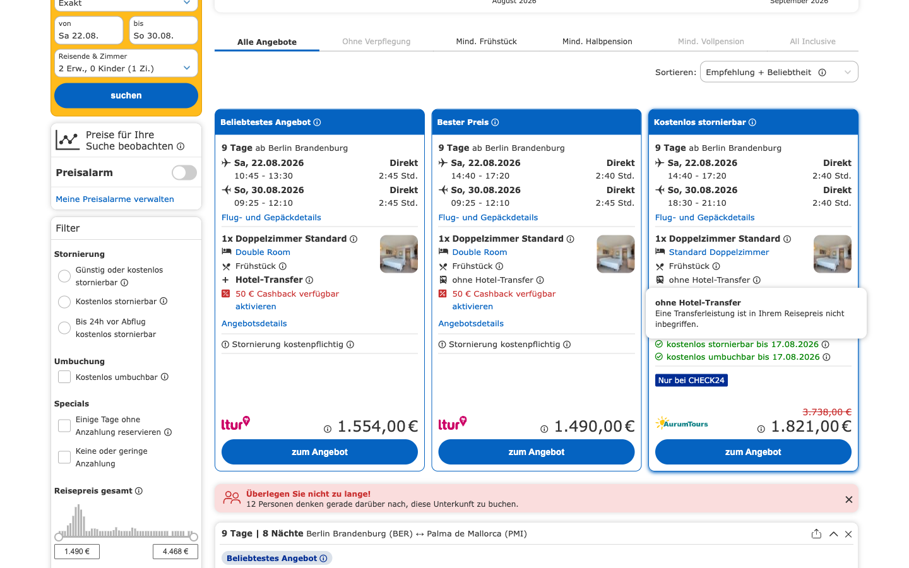
Task: Click price info icon beside 1.554,00 €
Action: [328, 429]
